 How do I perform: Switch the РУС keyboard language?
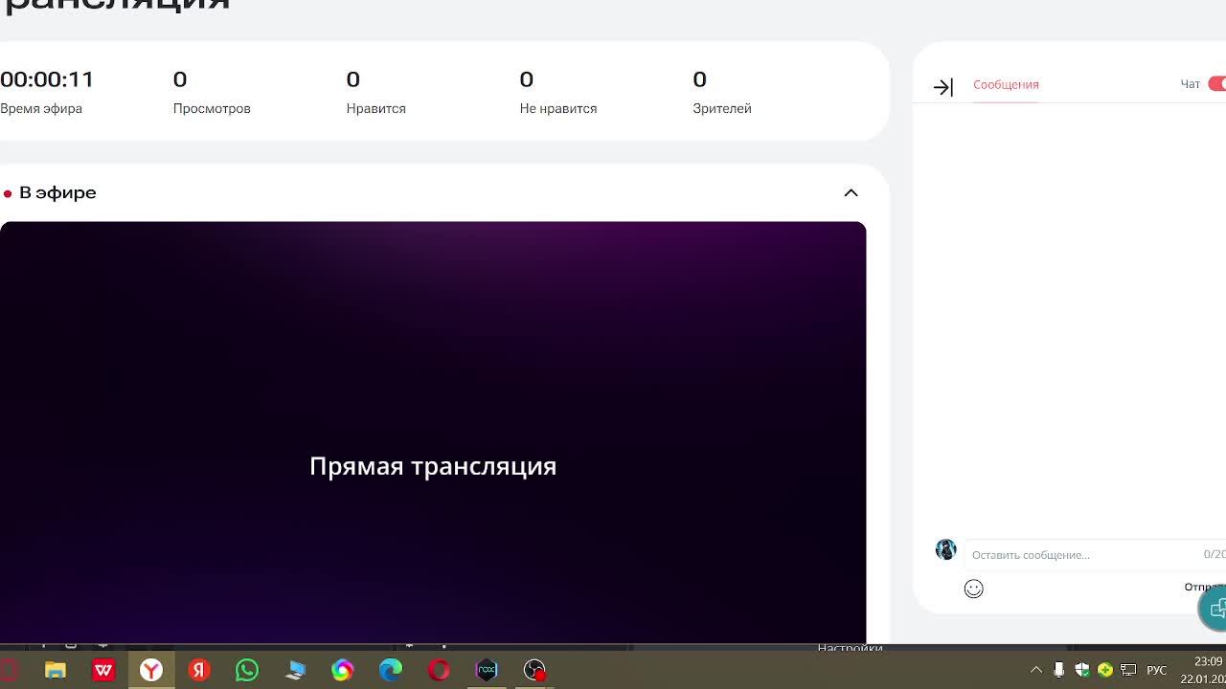click(1156, 670)
